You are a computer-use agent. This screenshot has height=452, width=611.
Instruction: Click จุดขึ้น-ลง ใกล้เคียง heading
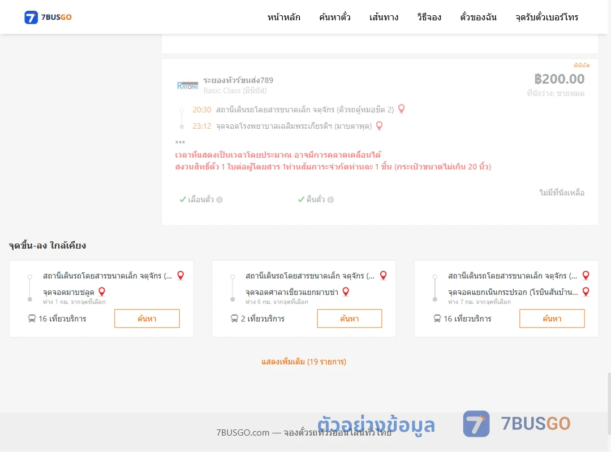(x=48, y=245)
